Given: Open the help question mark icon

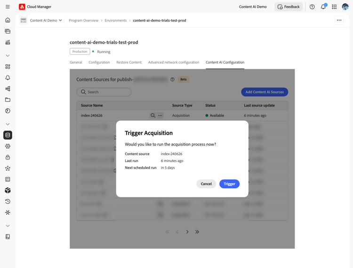Looking at the screenshot, I should (x=312, y=7).
